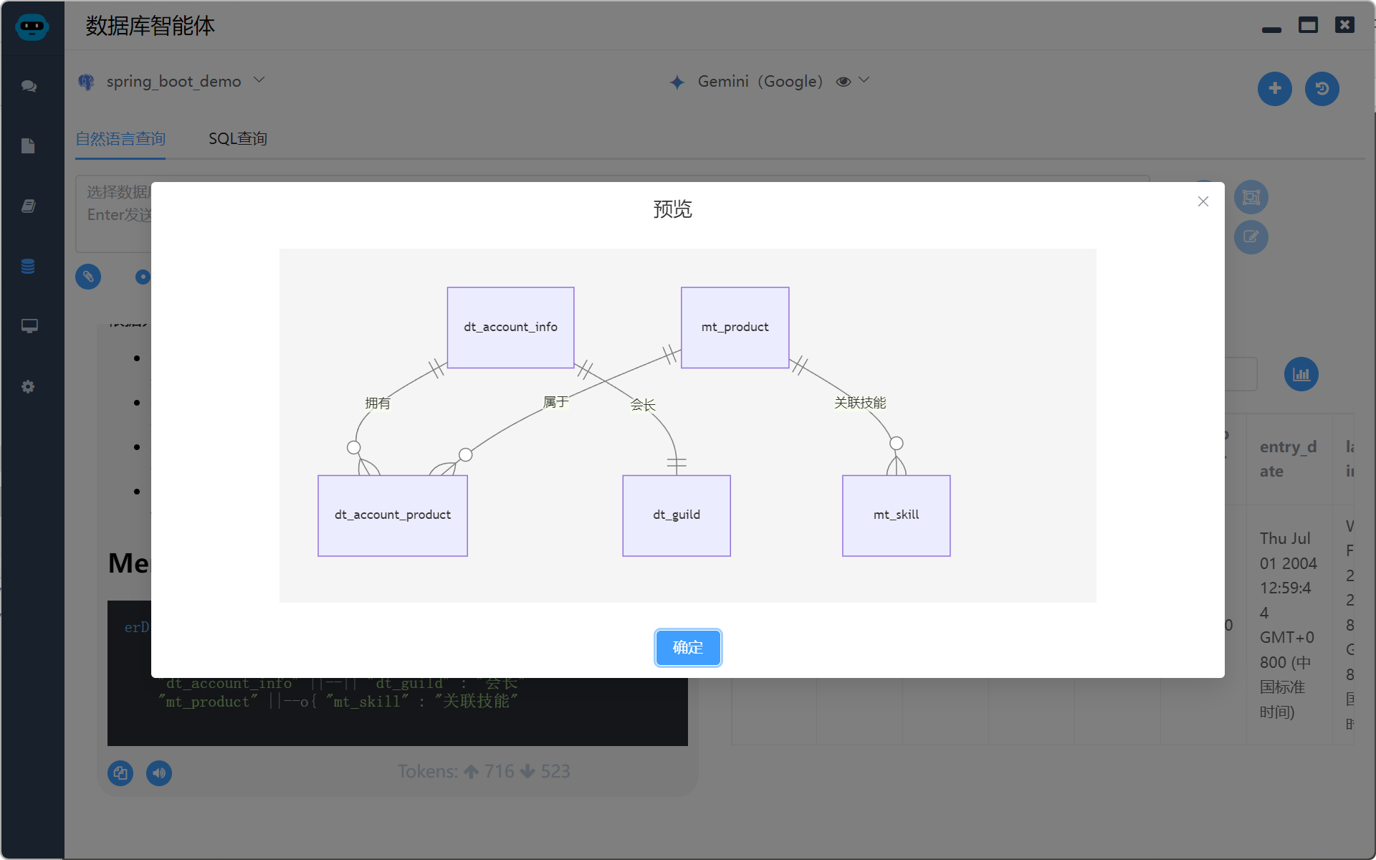Click the dt_account_info entity box

tap(510, 328)
